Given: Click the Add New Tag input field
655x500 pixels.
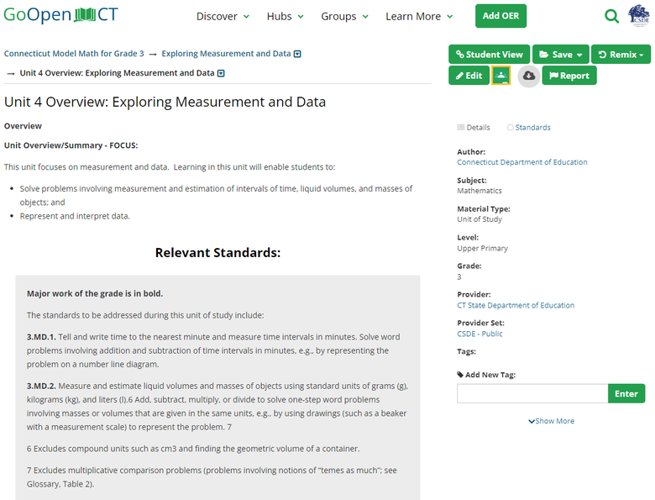Looking at the screenshot, I should click(532, 393).
